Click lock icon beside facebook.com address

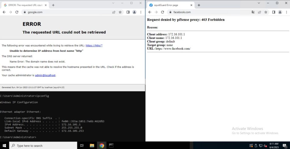coord(170,12)
